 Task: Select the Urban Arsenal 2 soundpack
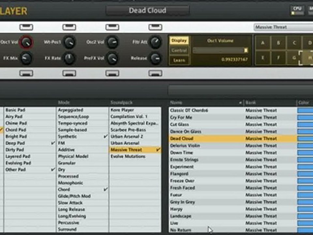click(x=135, y=136)
